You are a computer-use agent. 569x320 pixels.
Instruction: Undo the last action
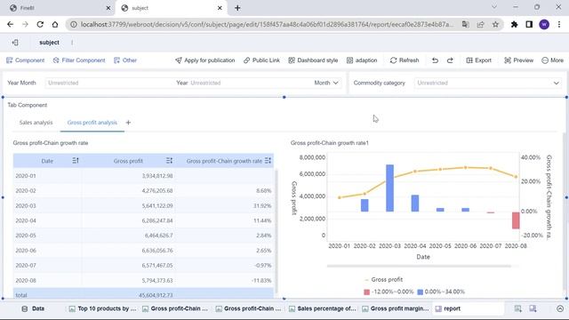click(x=435, y=60)
